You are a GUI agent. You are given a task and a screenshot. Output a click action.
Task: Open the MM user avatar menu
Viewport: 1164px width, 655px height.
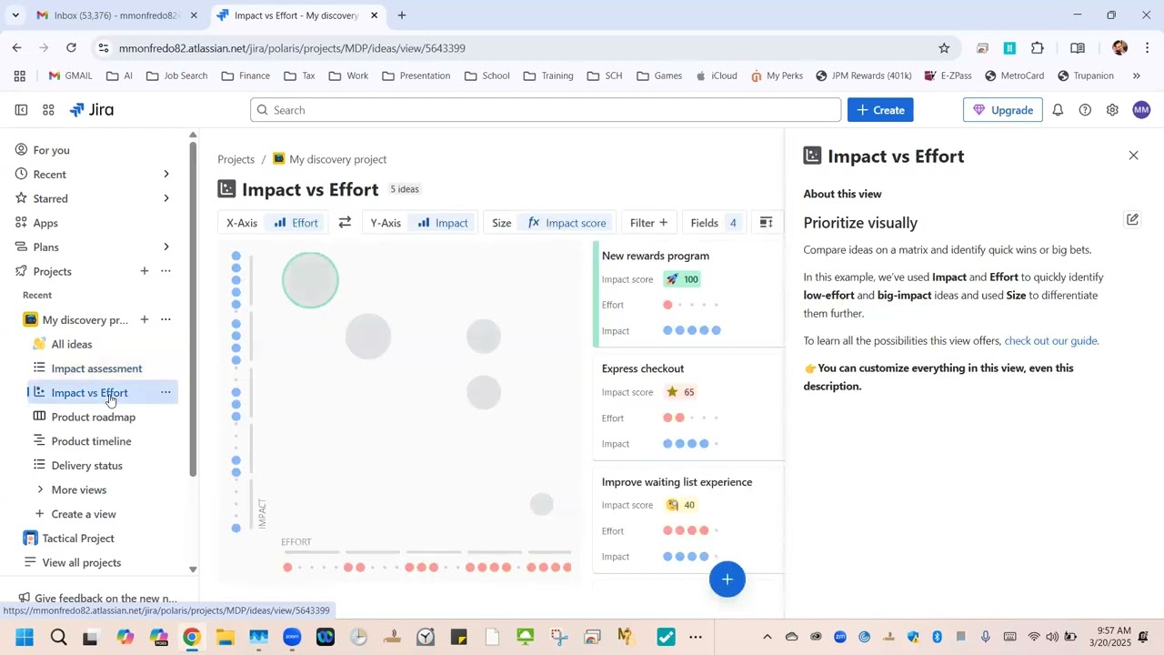1141,110
